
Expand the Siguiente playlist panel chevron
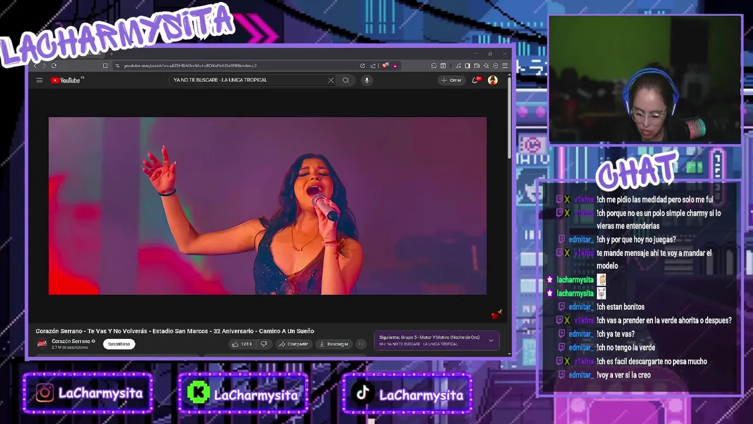pyautogui.click(x=491, y=340)
